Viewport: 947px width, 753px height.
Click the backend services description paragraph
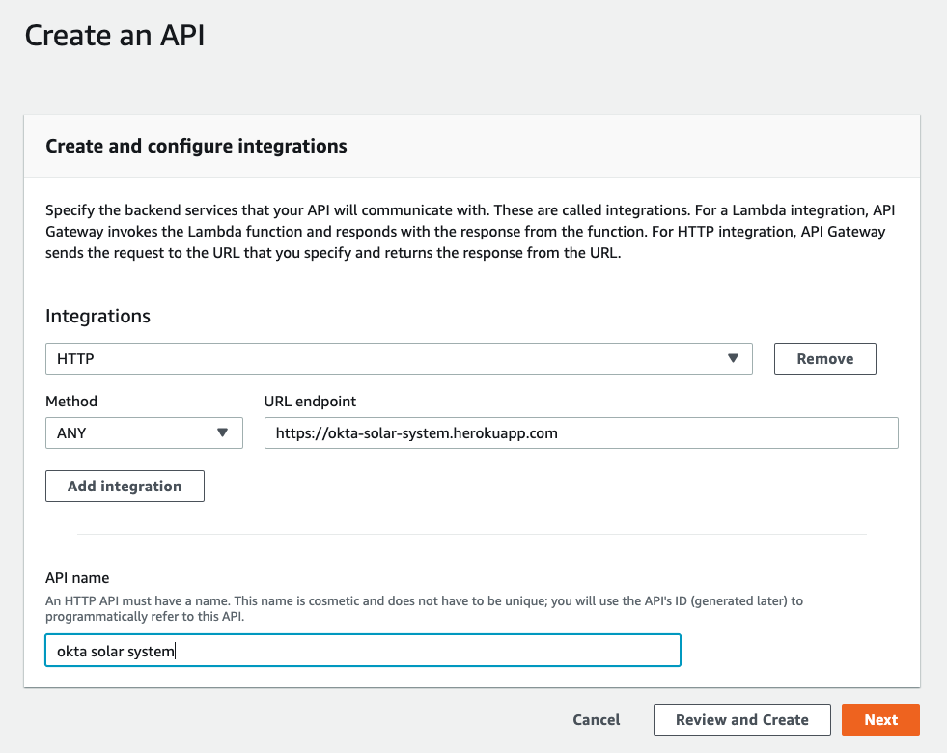tap(470, 232)
